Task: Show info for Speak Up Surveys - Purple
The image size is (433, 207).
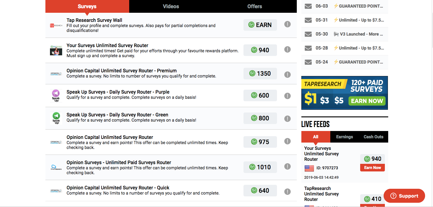Action: point(287,96)
